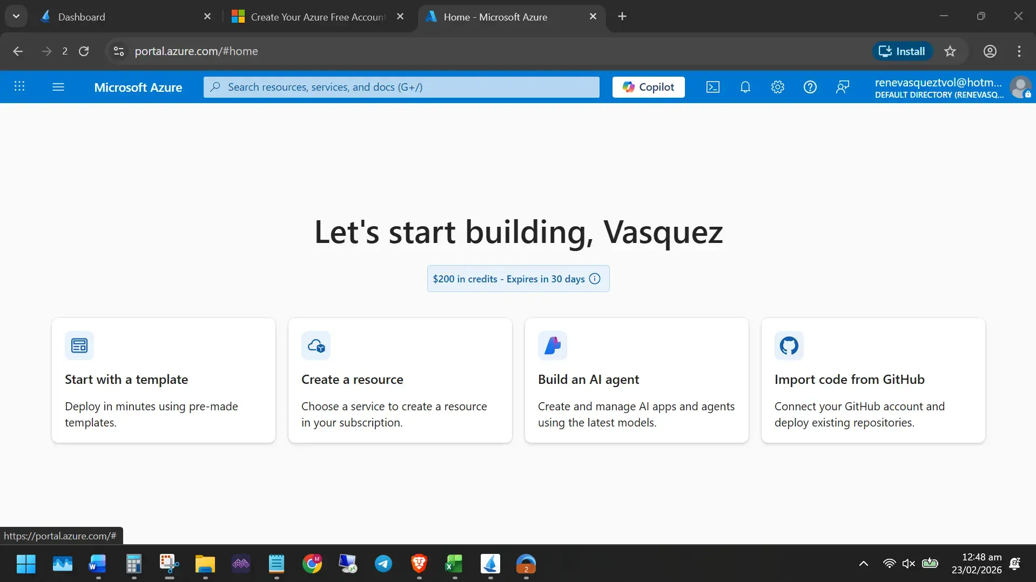
Task: Expand the tab search dropdown
Action: 16,17
